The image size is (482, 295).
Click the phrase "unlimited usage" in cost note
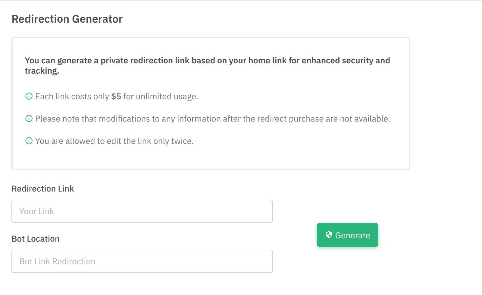167,97
